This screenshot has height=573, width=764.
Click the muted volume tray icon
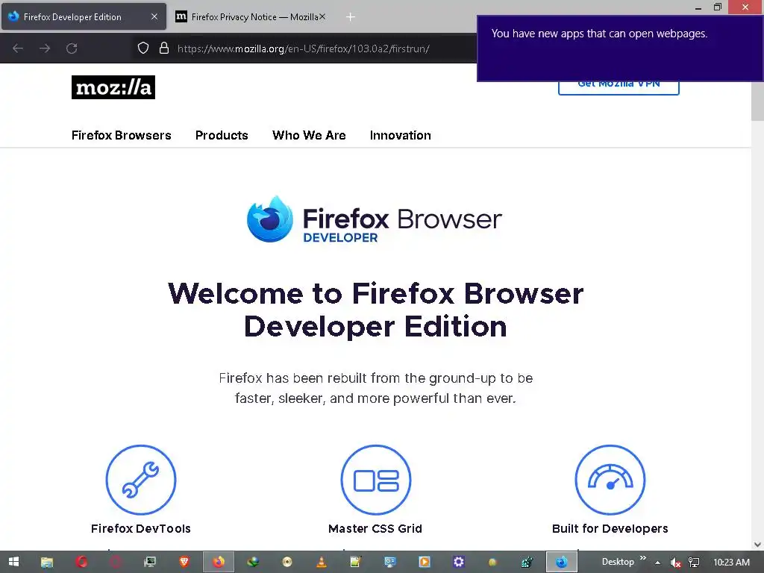(675, 563)
